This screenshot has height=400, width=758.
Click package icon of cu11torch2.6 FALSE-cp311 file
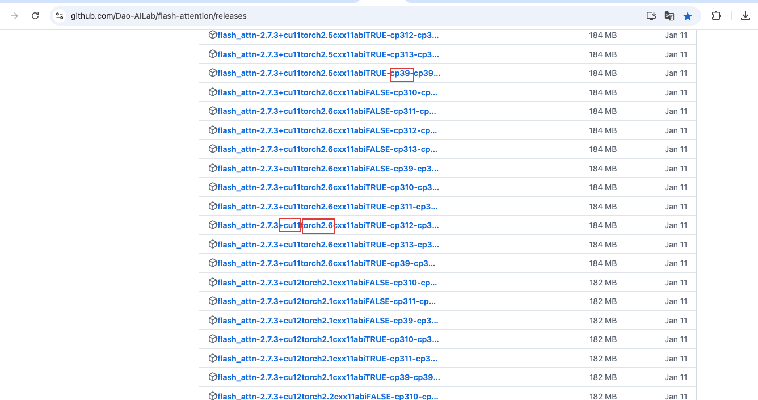click(x=213, y=111)
